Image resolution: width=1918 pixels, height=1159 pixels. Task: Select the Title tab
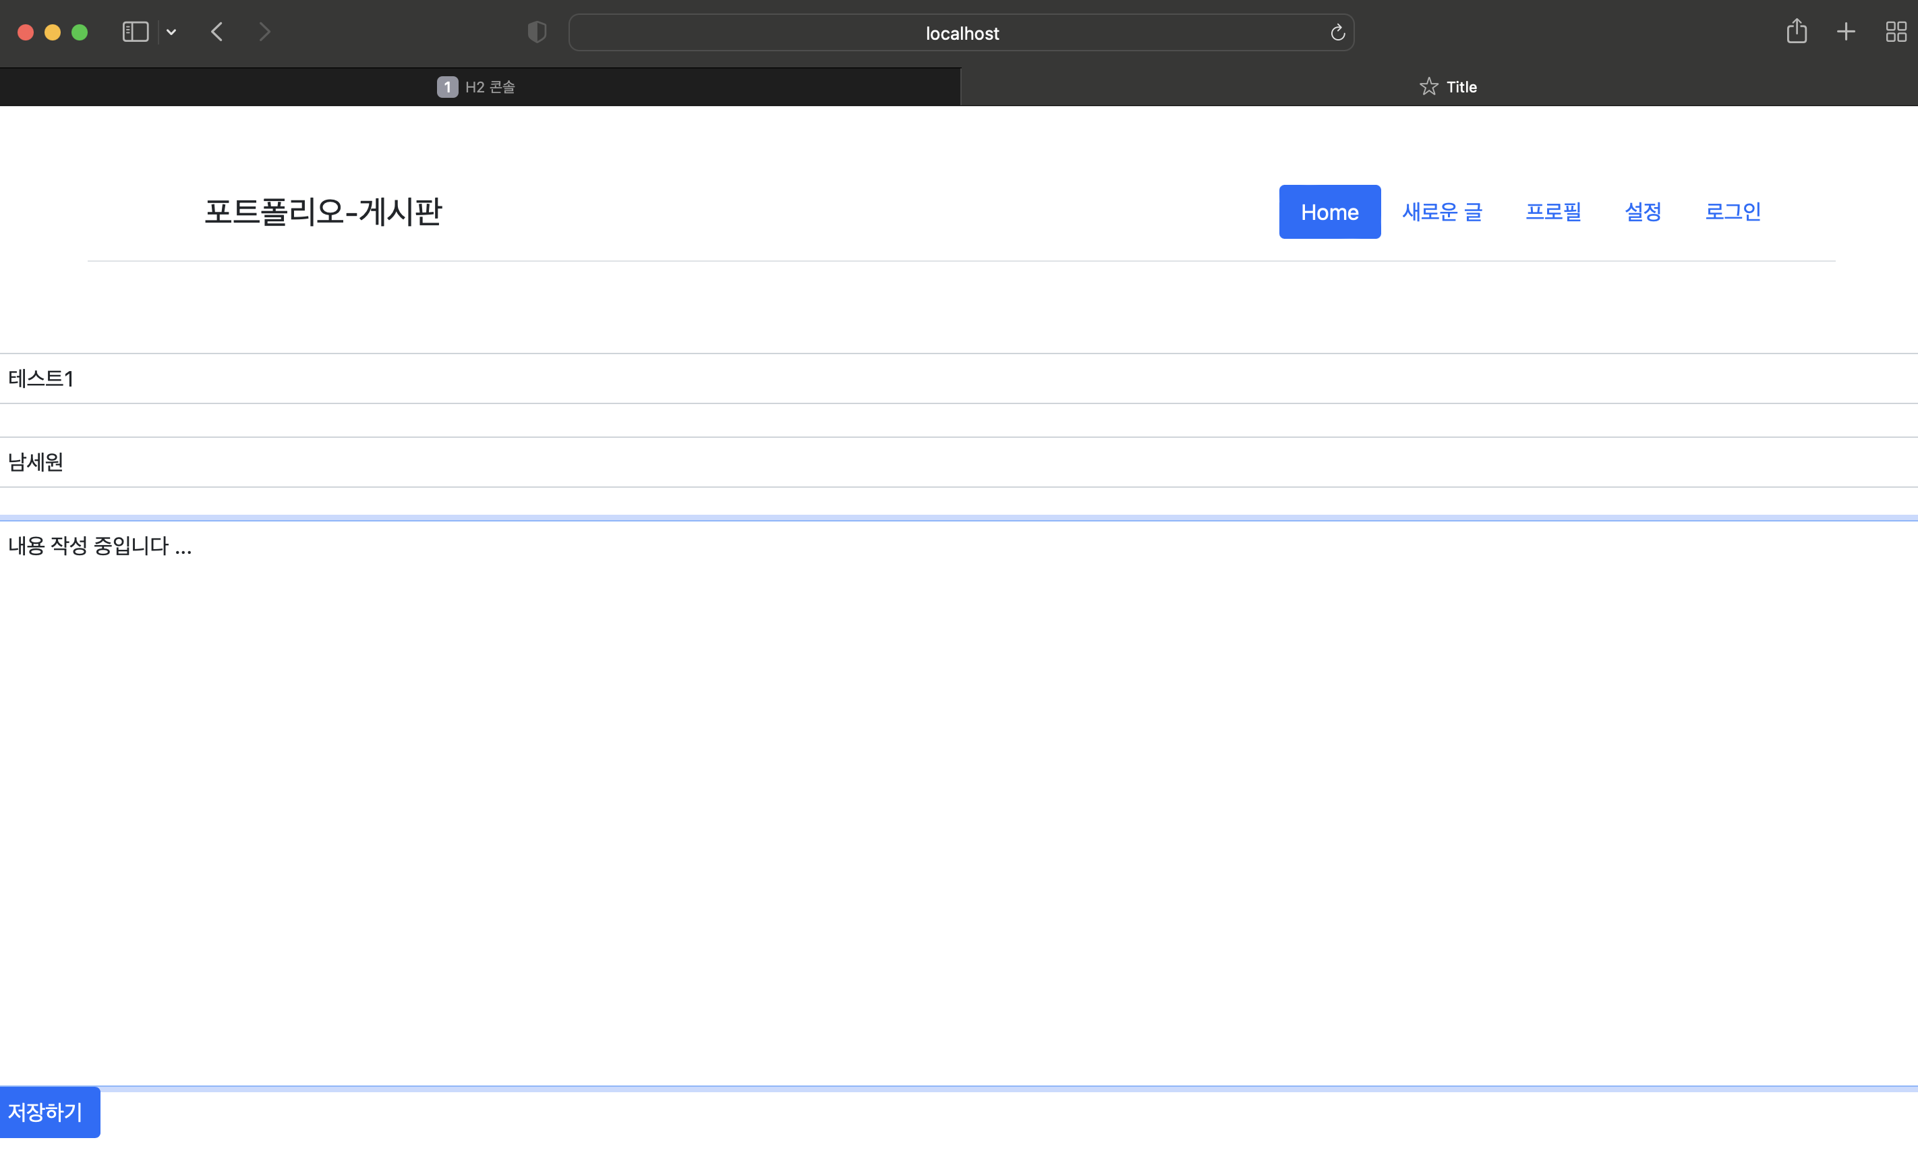[x=1448, y=87]
